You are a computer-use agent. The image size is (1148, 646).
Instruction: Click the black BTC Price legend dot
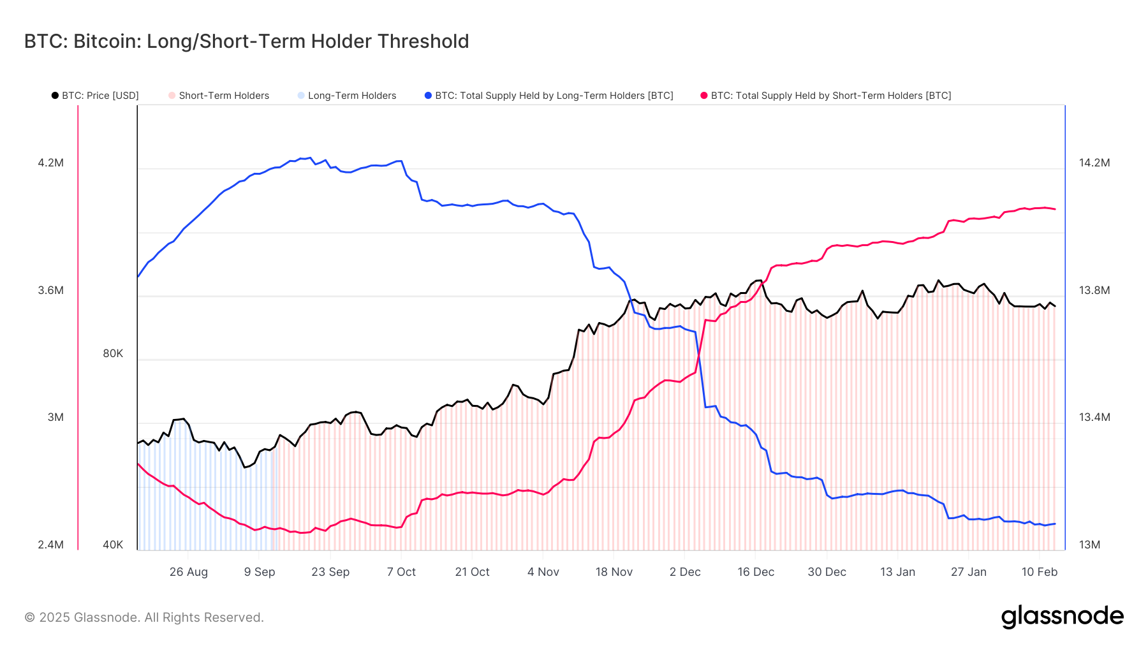click(55, 96)
